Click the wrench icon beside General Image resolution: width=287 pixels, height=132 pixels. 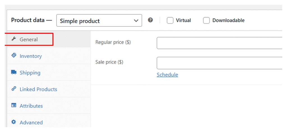pos(13,39)
